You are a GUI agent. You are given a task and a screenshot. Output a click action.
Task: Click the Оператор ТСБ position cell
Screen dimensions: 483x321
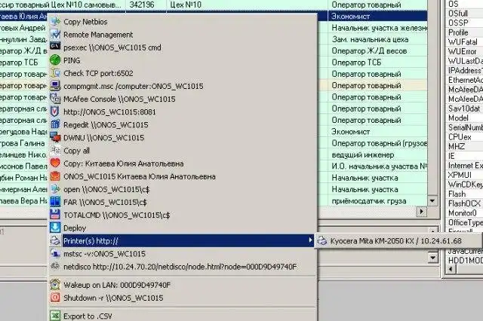click(377, 62)
